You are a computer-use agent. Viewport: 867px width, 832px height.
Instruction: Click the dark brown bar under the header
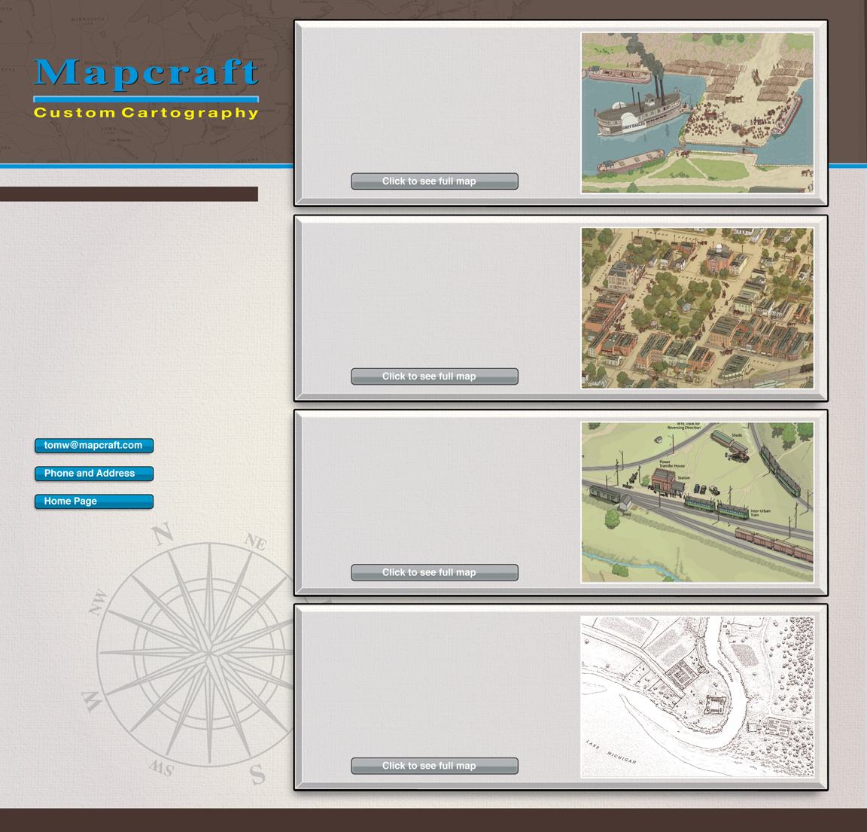click(129, 194)
